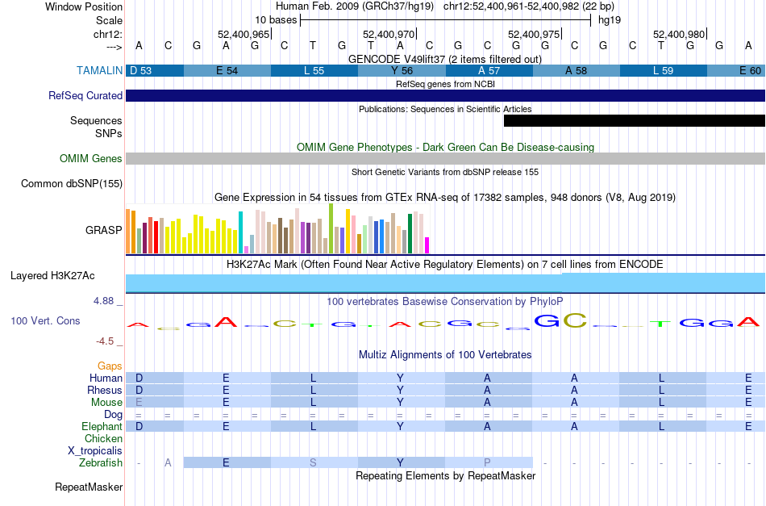Select the Common dbSNP(155) track label

[x=71, y=183]
